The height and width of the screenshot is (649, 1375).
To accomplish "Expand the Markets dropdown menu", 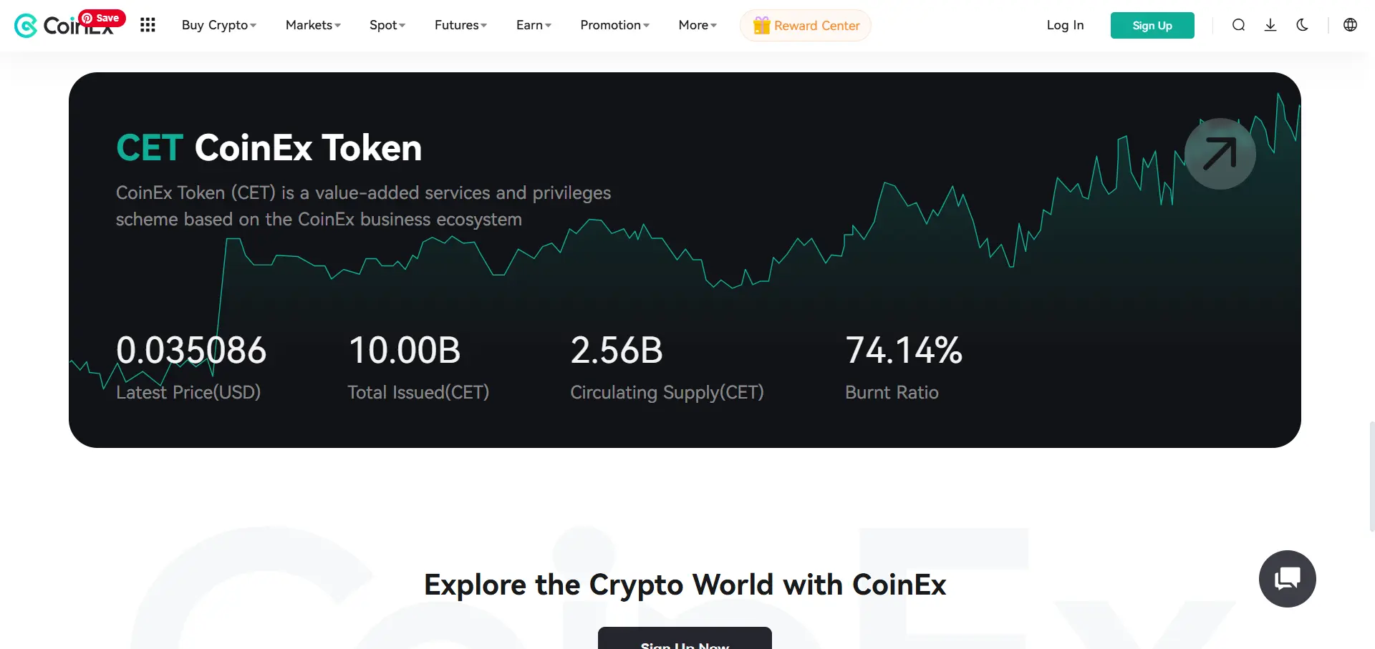I will pos(313,25).
